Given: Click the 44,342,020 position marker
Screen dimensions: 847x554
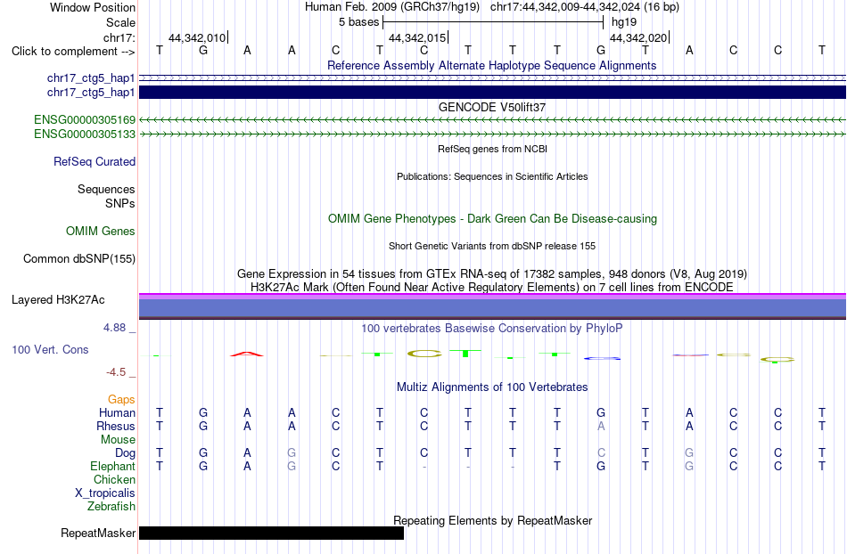Looking at the screenshot, I should click(x=639, y=37).
